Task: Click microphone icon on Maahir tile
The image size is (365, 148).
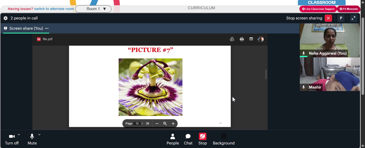Action: point(303,87)
